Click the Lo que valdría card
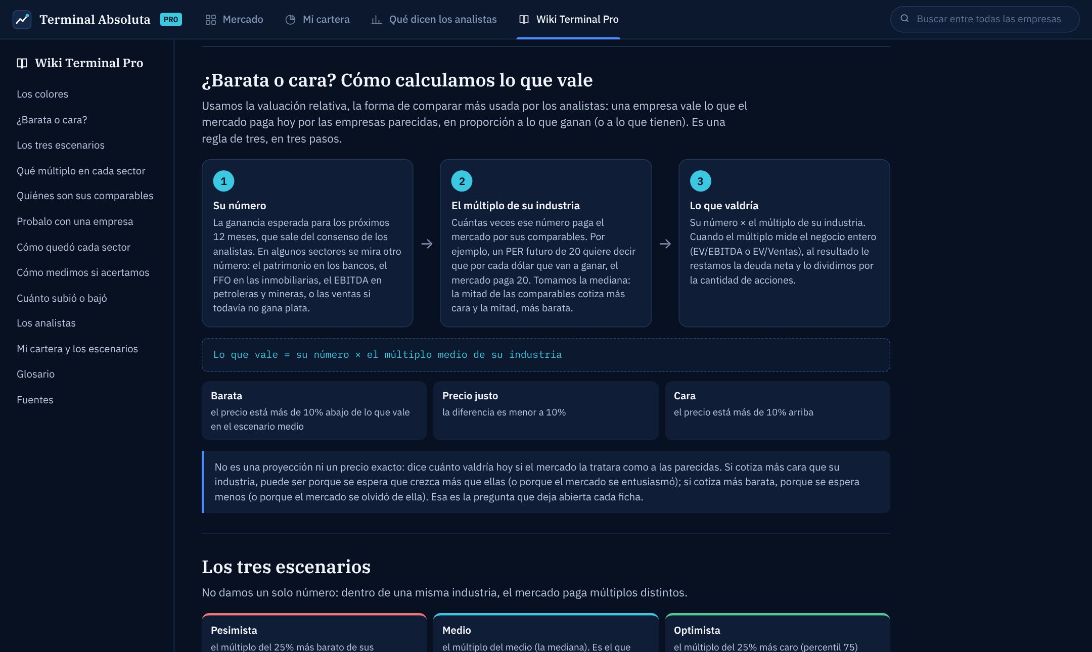The height and width of the screenshot is (652, 1092). (x=784, y=243)
